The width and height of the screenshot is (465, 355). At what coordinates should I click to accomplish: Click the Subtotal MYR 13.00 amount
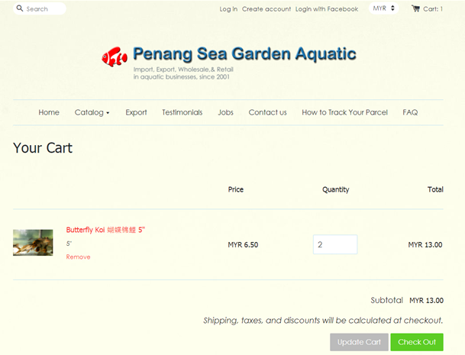pos(426,301)
